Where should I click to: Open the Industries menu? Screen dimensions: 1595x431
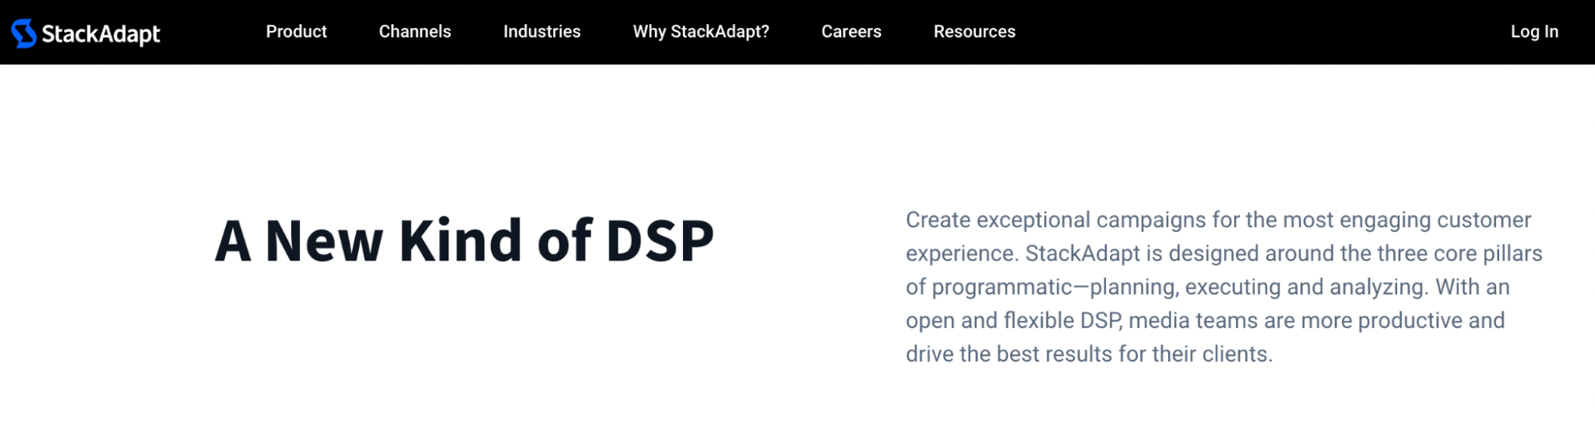coord(542,32)
